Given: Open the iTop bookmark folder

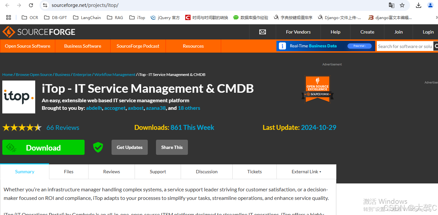Looking at the screenshot, I should pos(137,17).
